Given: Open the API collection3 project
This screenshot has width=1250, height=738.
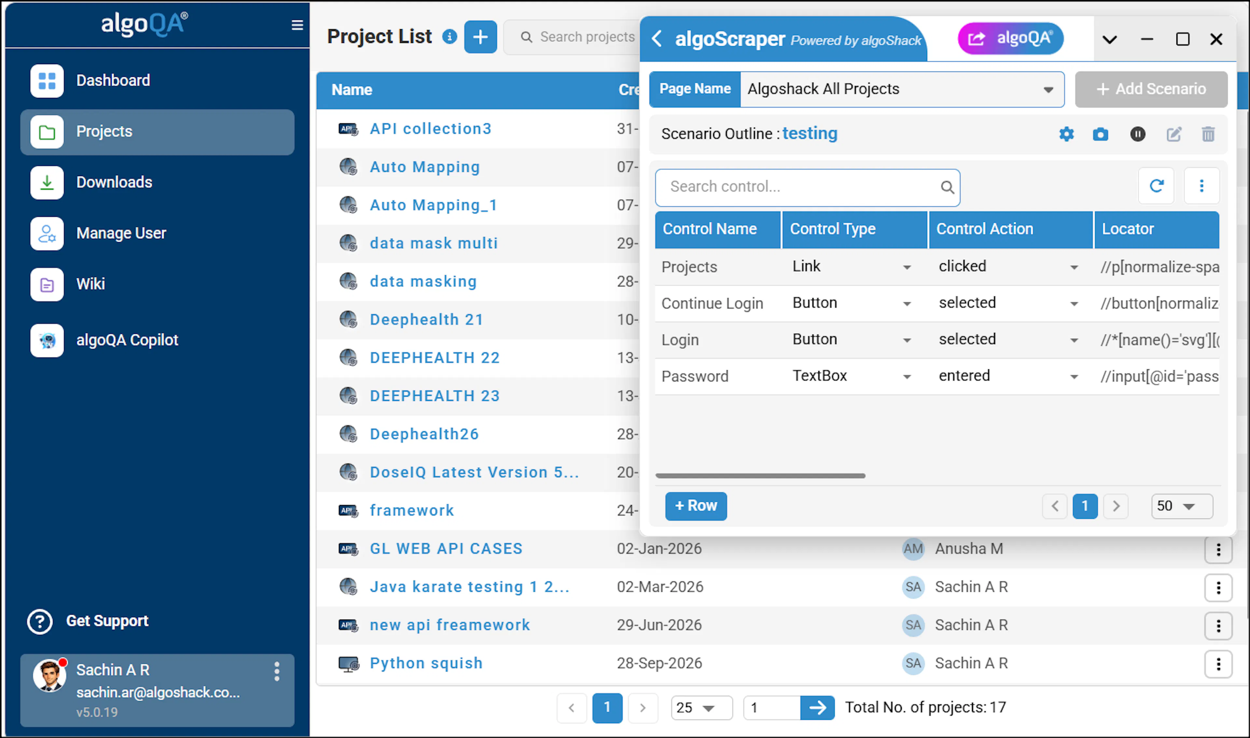Looking at the screenshot, I should click(x=430, y=129).
